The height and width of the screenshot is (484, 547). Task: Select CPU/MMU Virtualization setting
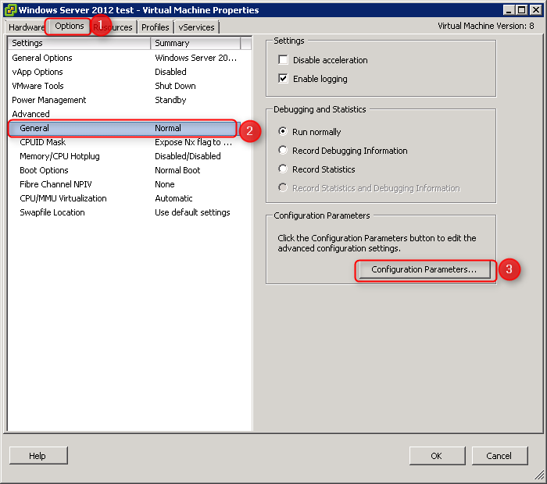coord(124,198)
